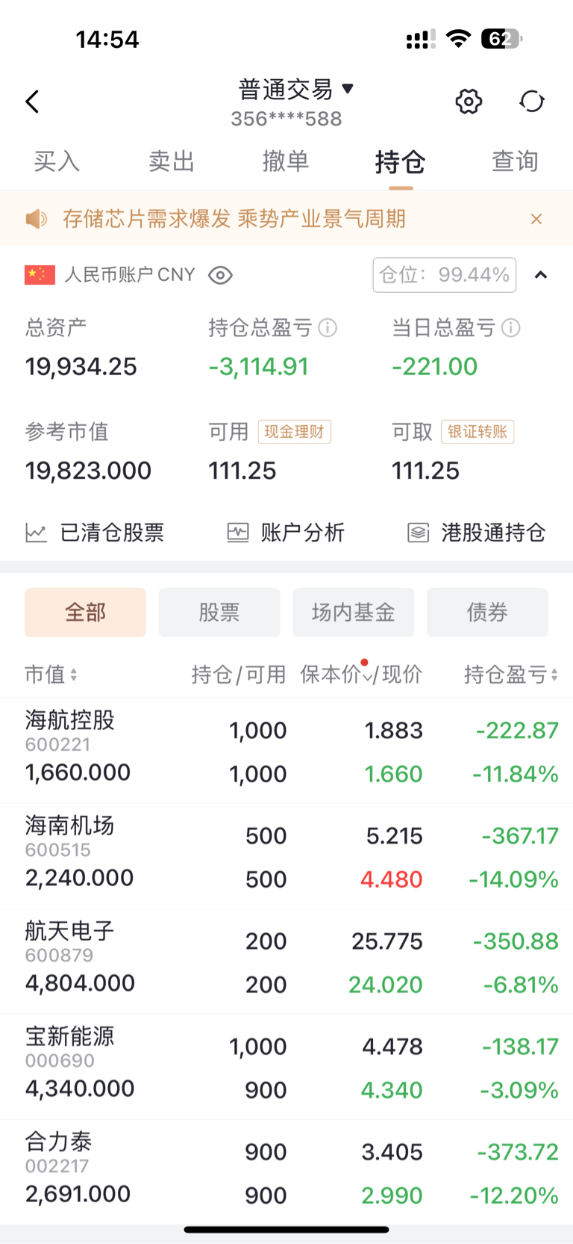Open 已清仓股票 chart icon

coord(37,533)
